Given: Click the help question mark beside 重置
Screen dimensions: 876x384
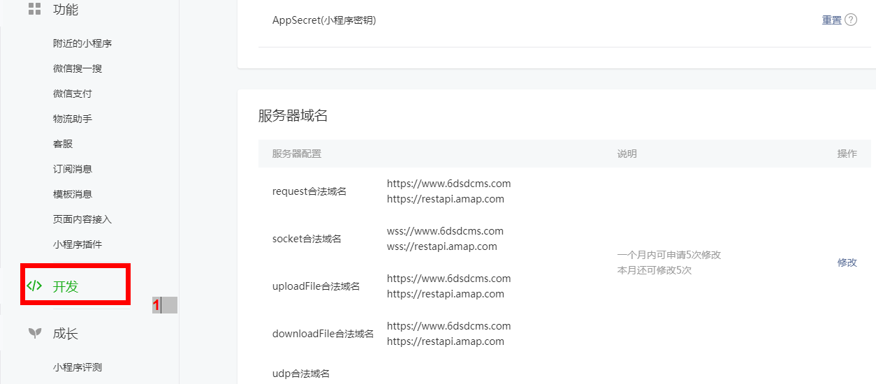Looking at the screenshot, I should [851, 20].
